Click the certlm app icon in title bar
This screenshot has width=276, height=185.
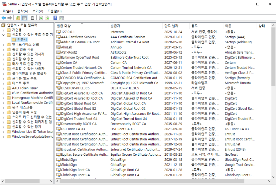coord(4,4)
